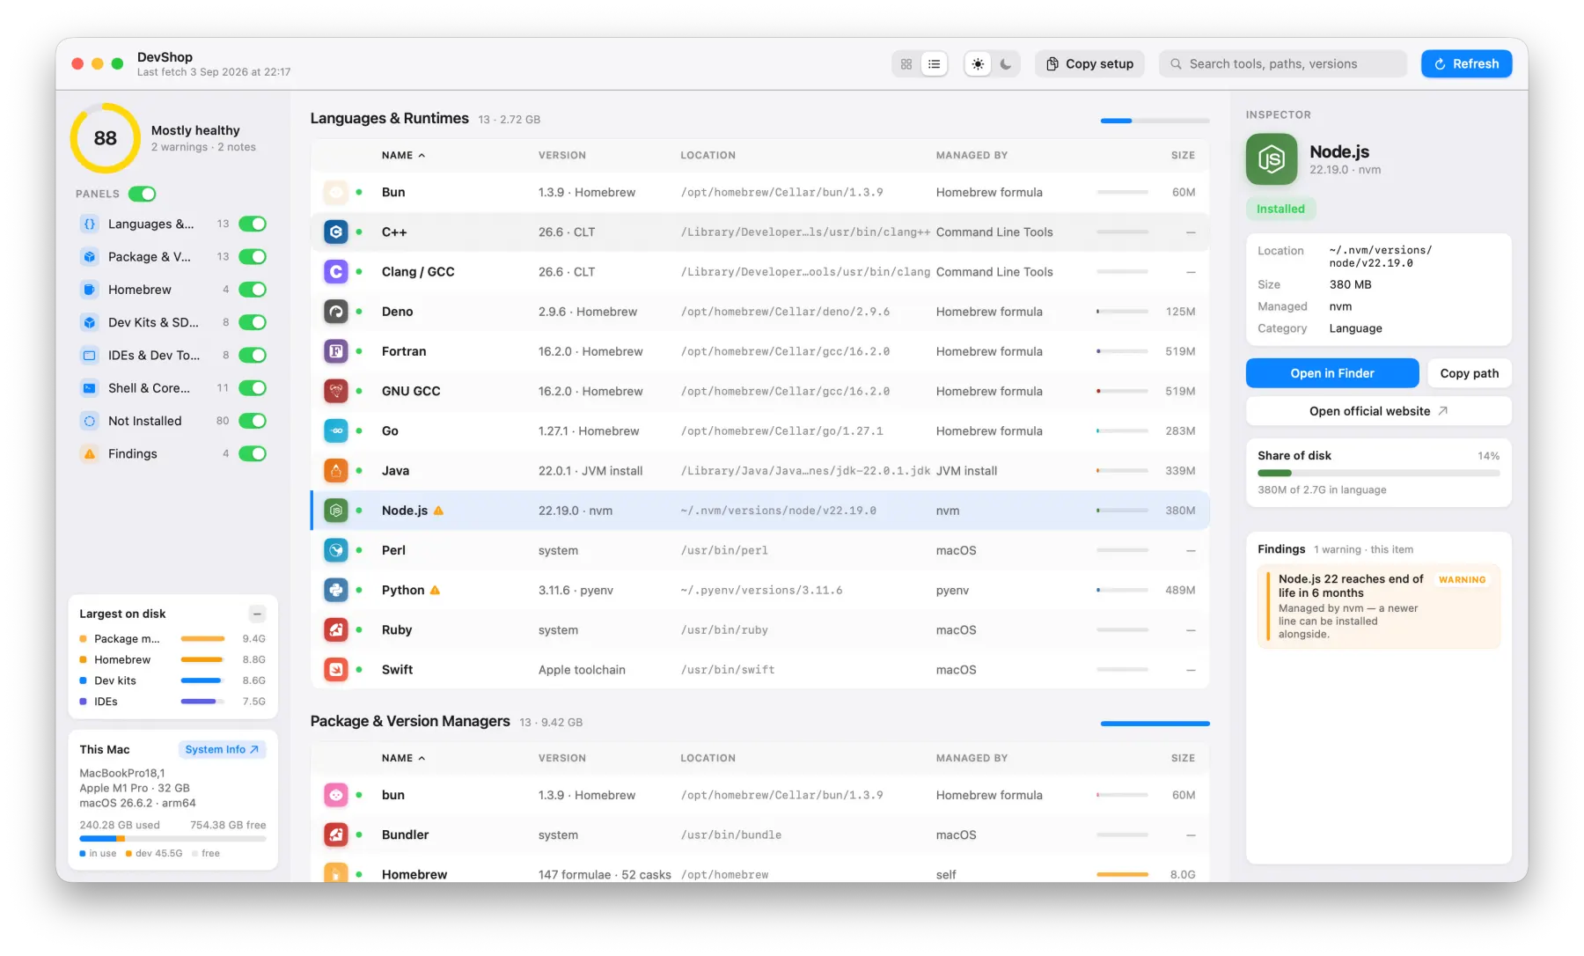1584x956 pixels.
Task: Sort Package Managers table by SIZE column
Action: click(x=1183, y=758)
